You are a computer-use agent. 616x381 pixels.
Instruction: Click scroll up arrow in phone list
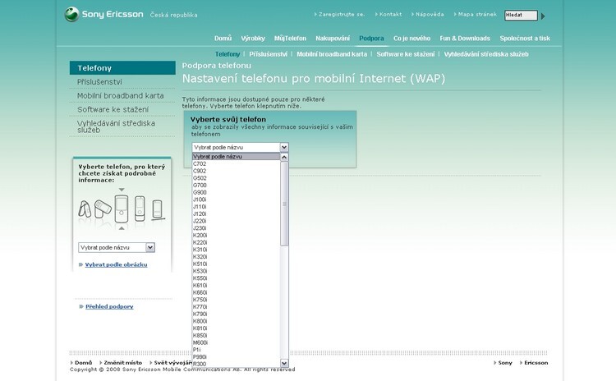tap(284, 157)
